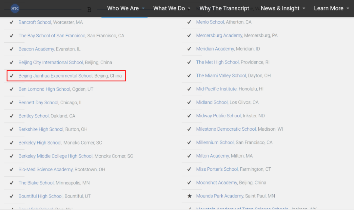Open the Beijing City International School link

click(50, 62)
